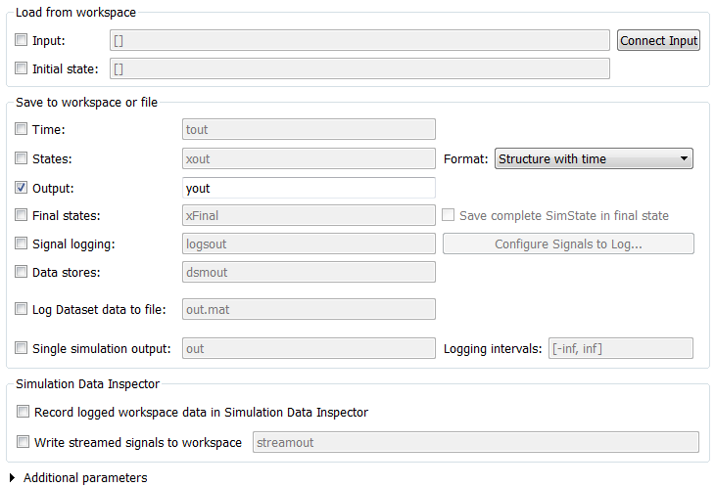Check Write streamed signals to workspace

[24, 442]
